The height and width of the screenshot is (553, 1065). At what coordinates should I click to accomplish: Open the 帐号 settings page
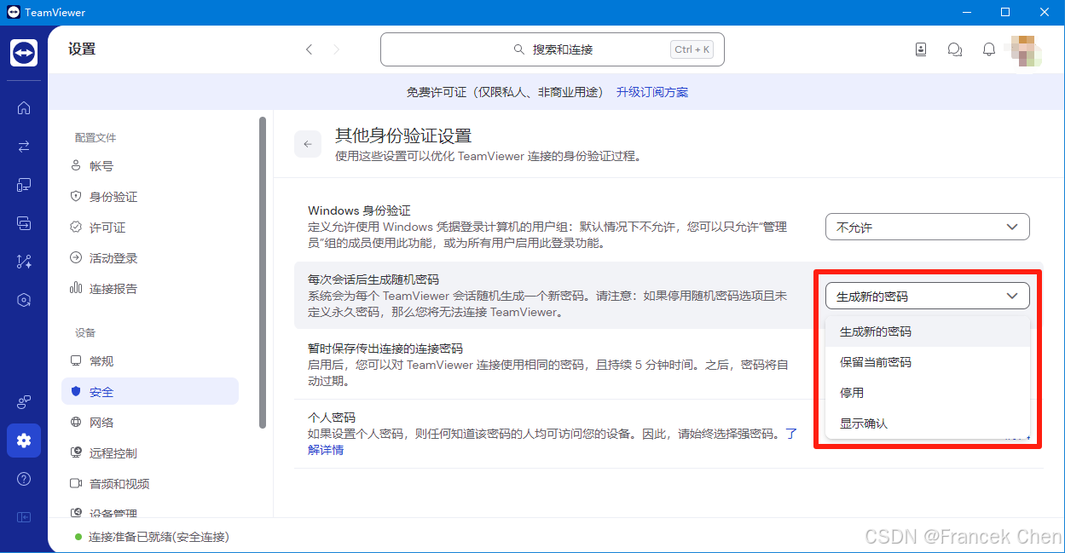(x=150, y=166)
